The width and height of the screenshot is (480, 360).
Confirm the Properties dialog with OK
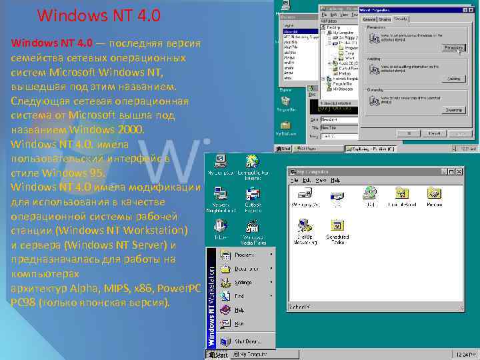409,133
